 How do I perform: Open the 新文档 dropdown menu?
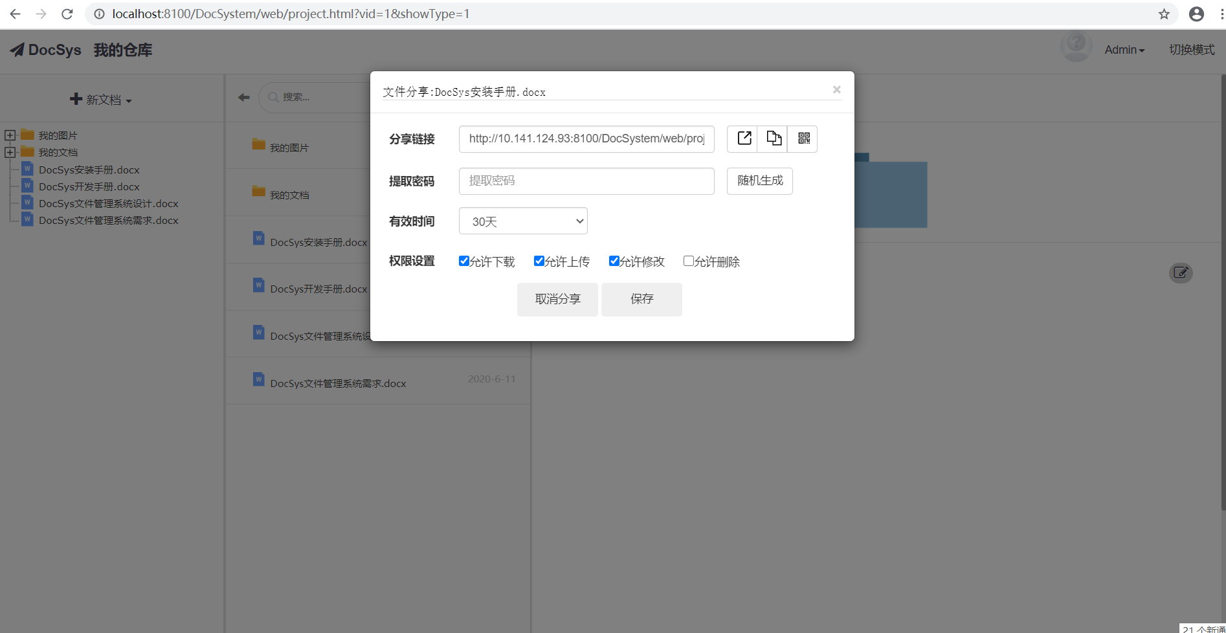point(101,99)
